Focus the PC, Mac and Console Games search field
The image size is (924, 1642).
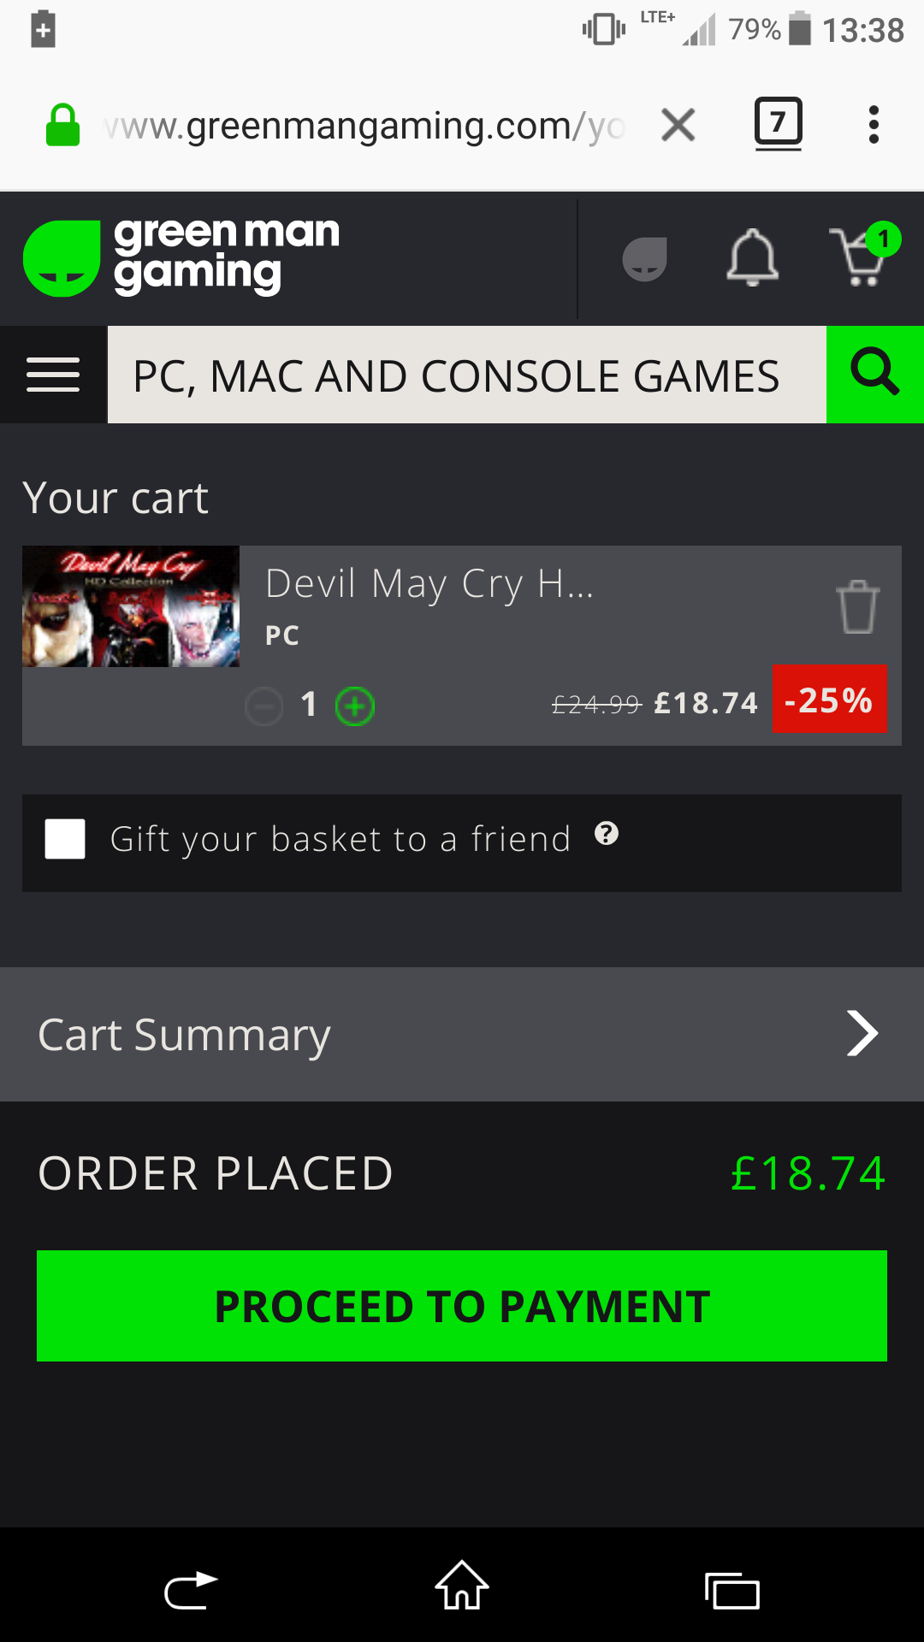[466, 375]
